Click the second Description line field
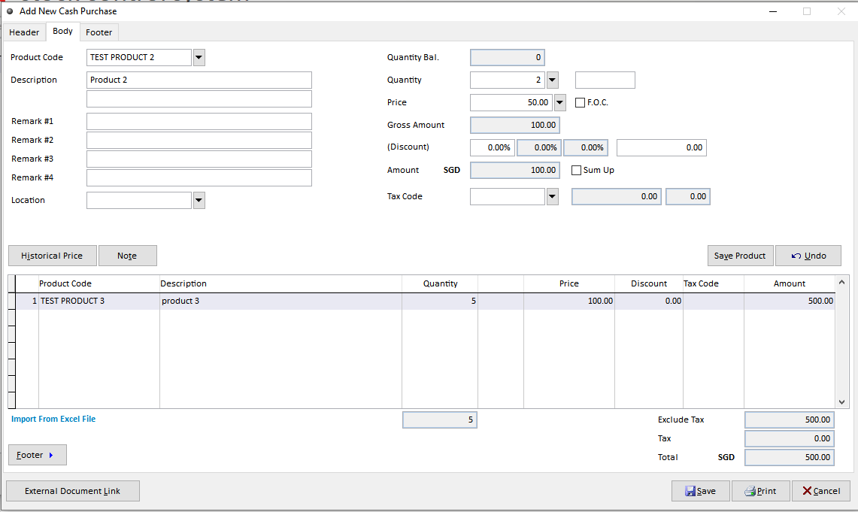The image size is (858, 512). click(x=199, y=99)
